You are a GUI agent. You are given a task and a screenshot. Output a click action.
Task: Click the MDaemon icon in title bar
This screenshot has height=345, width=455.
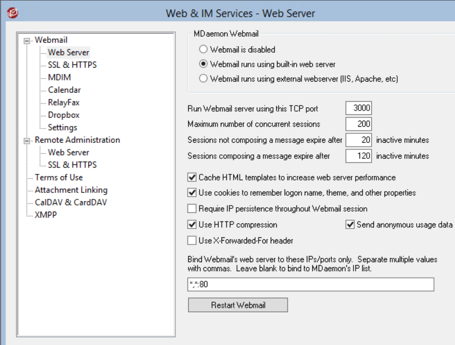12,12
